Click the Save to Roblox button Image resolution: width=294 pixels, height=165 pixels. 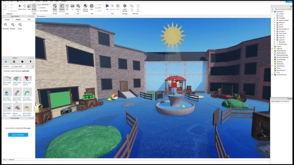[x=18, y=135]
